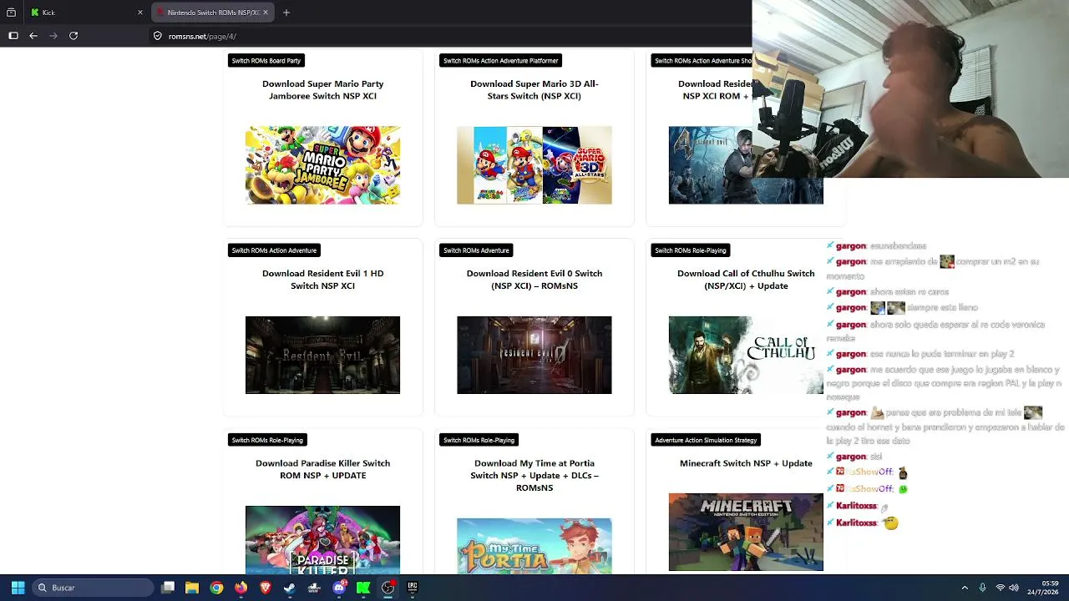This screenshot has width=1069, height=601.
Task: Open the taskbar clock and date
Action: [x=1043, y=588]
